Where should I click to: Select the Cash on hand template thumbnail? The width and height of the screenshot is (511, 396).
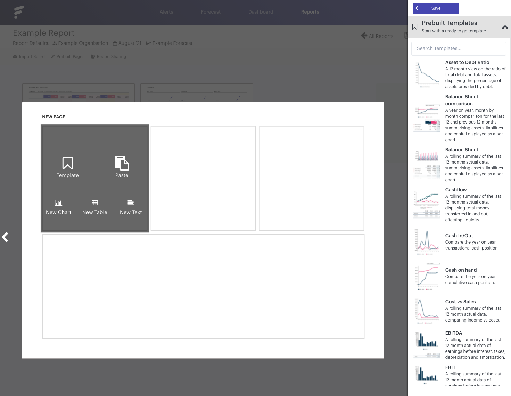[x=427, y=276]
